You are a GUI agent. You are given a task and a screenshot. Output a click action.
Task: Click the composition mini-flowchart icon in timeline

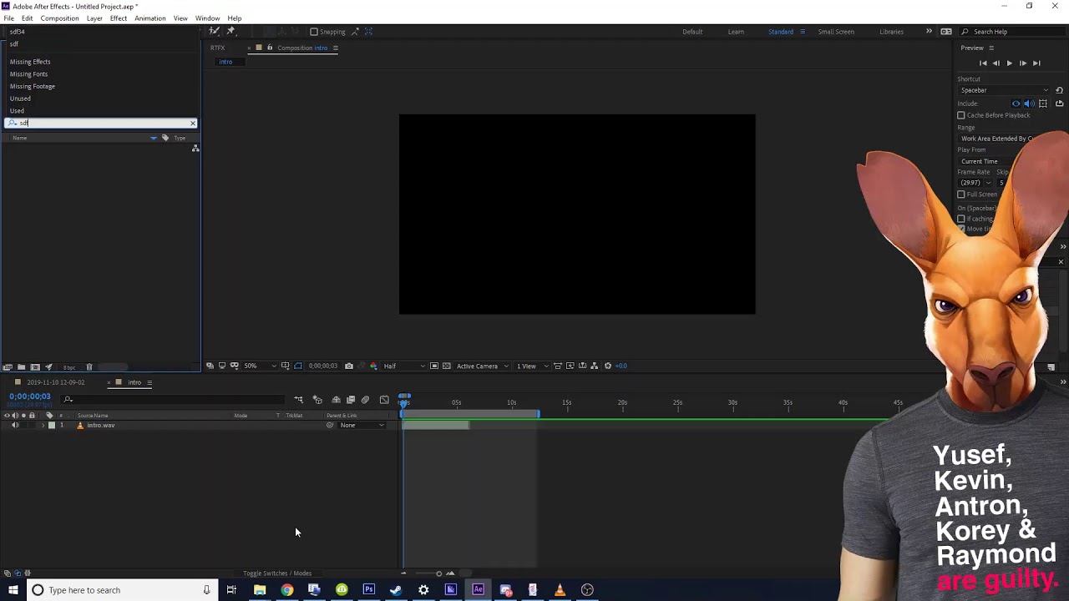pyautogui.click(x=298, y=400)
